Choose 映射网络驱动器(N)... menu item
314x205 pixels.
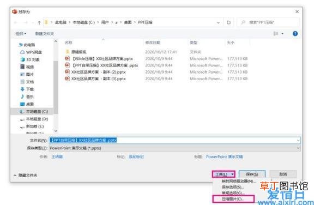[x=239, y=181]
